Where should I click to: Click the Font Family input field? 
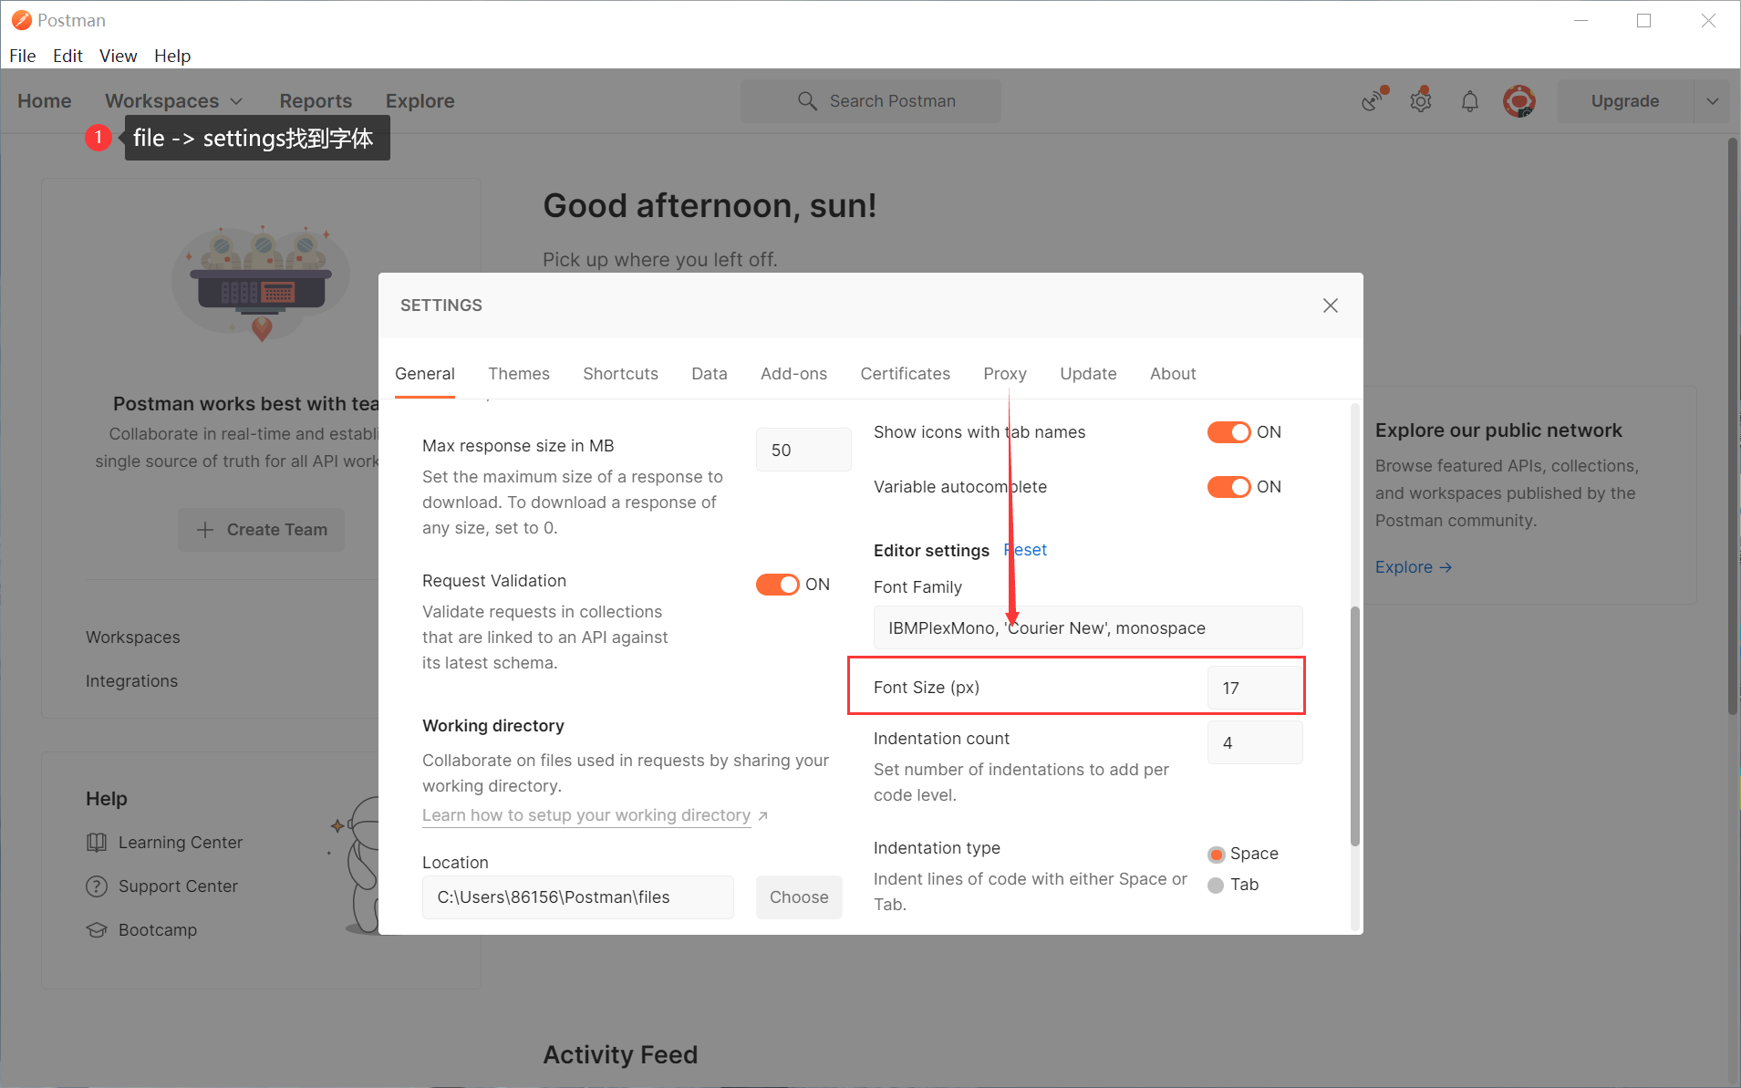point(1088,627)
